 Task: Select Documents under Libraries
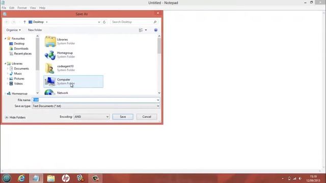point(21,69)
